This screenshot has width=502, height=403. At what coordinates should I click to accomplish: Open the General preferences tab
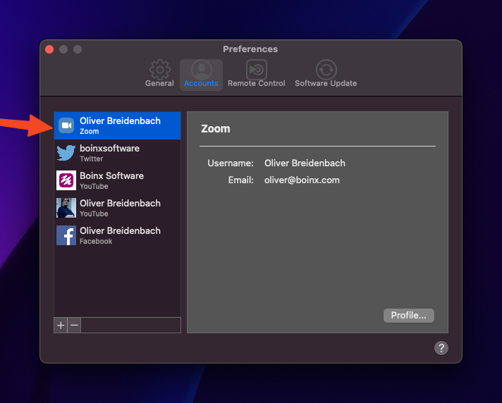[159, 74]
